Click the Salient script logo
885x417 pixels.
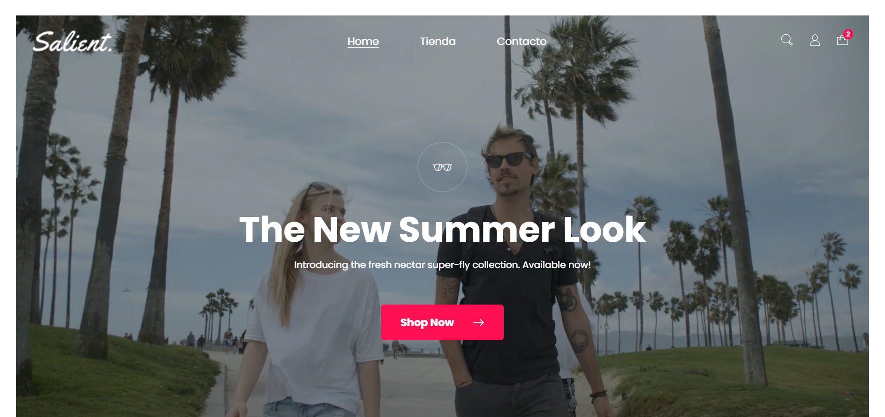(73, 41)
